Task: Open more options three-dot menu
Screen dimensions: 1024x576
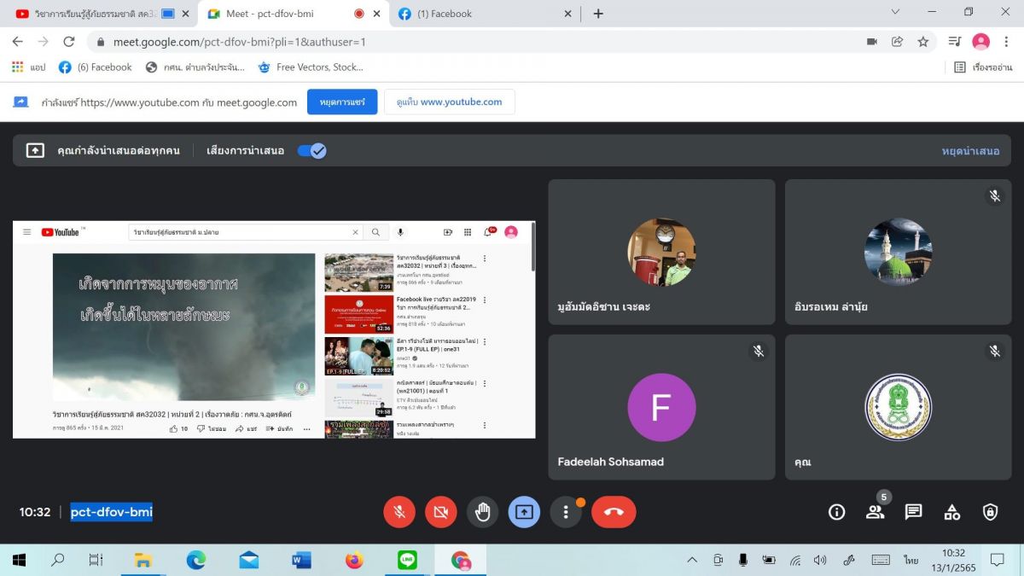Action: click(x=565, y=512)
